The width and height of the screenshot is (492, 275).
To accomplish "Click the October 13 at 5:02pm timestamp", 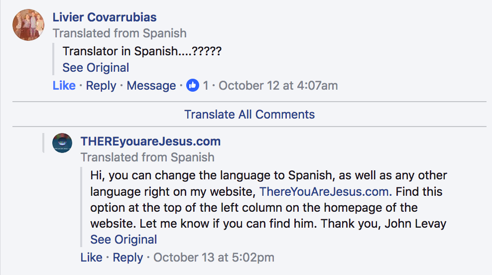I will tap(214, 258).
